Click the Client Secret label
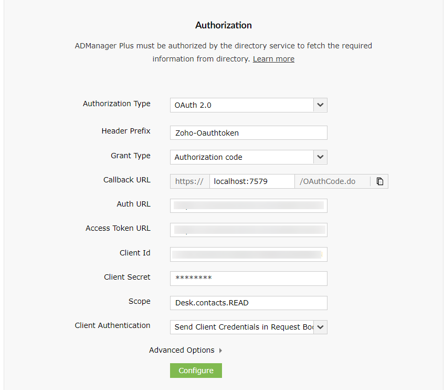Image resolution: width=444 pixels, height=390 pixels. click(x=127, y=277)
